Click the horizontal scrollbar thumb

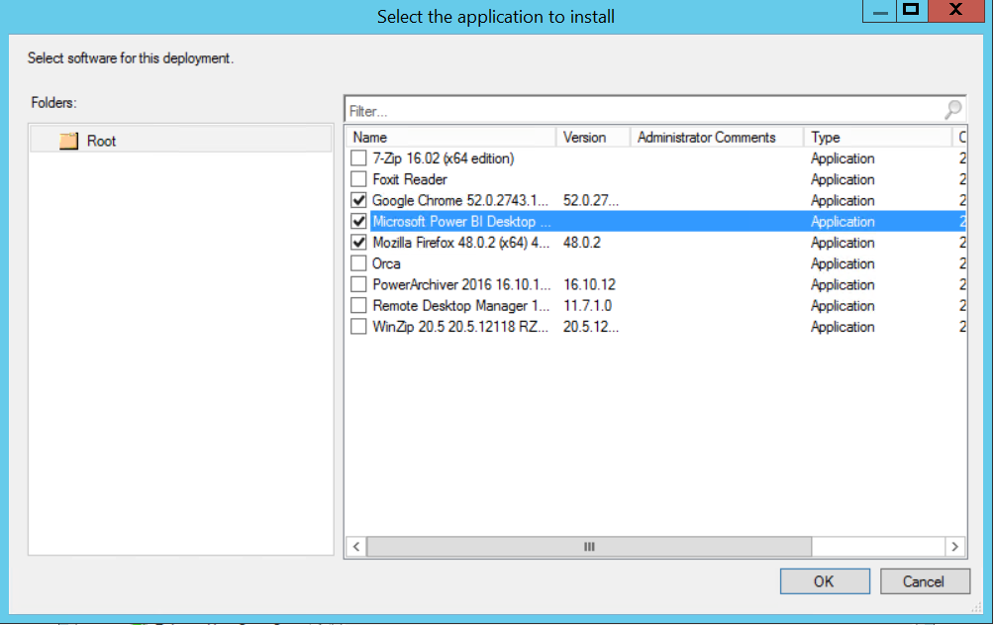(589, 547)
